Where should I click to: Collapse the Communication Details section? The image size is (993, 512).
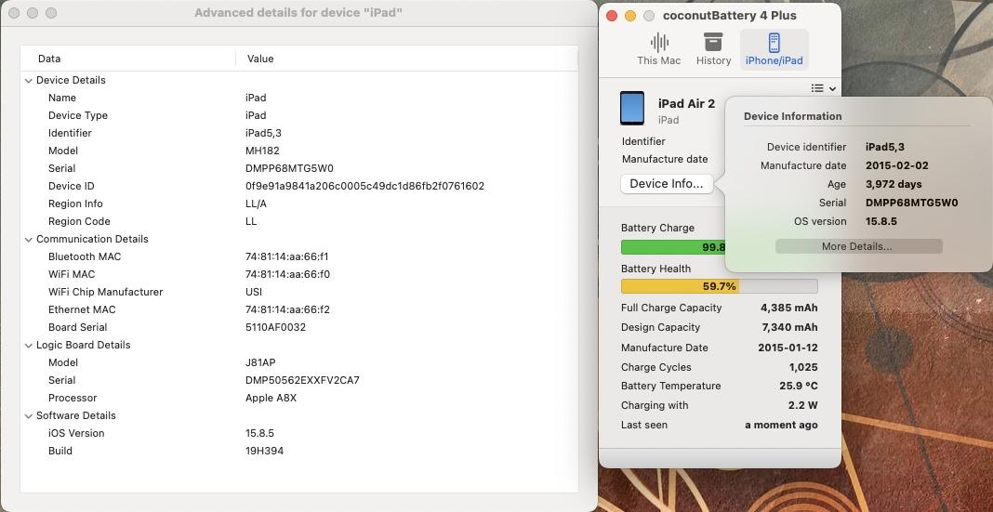pyautogui.click(x=29, y=239)
